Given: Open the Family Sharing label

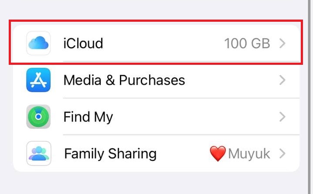Looking at the screenshot, I should coord(110,154).
